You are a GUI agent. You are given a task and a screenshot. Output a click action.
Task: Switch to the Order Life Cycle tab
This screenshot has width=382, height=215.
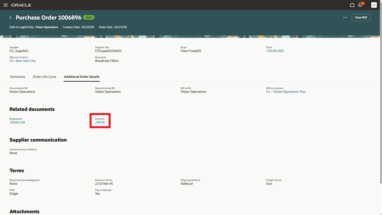click(x=44, y=76)
